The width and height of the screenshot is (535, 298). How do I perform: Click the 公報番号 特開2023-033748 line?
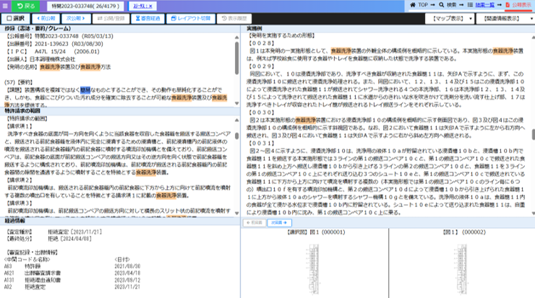click(x=59, y=36)
